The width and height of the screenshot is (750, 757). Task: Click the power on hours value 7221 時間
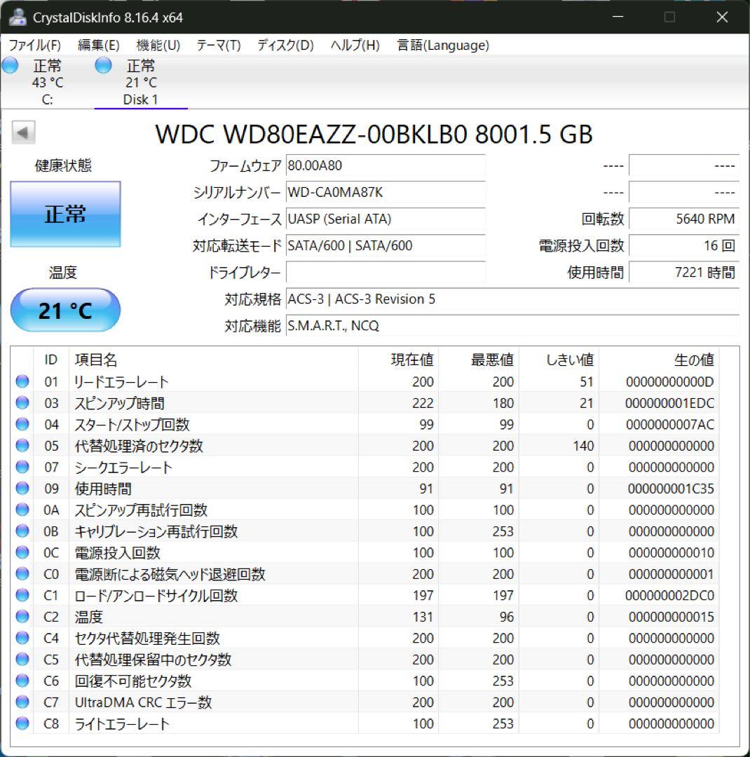[x=684, y=272]
